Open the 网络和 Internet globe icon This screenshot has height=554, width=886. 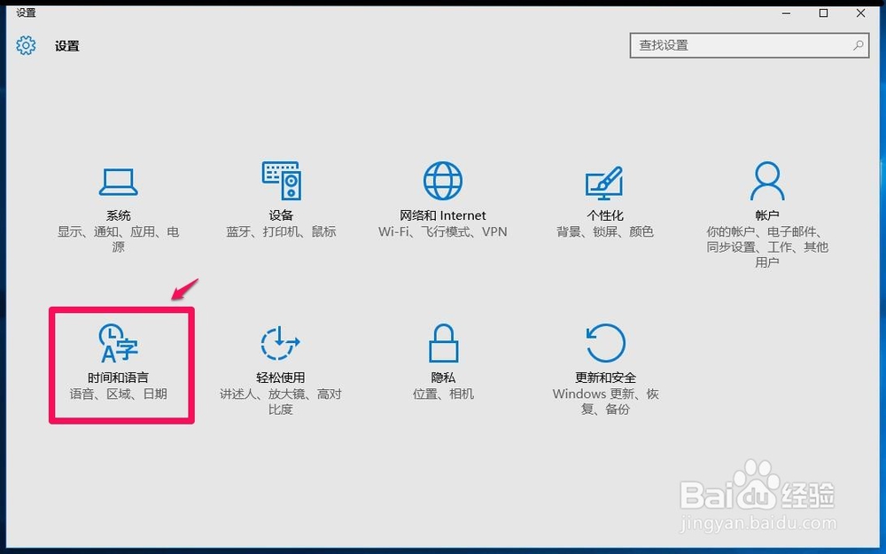(x=443, y=181)
